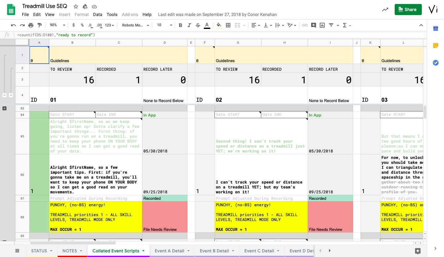Open the borders menu

pyautogui.click(x=228, y=25)
